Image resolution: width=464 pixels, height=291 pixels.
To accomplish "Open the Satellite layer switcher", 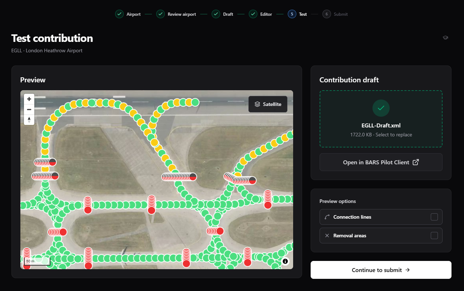I will (x=268, y=104).
